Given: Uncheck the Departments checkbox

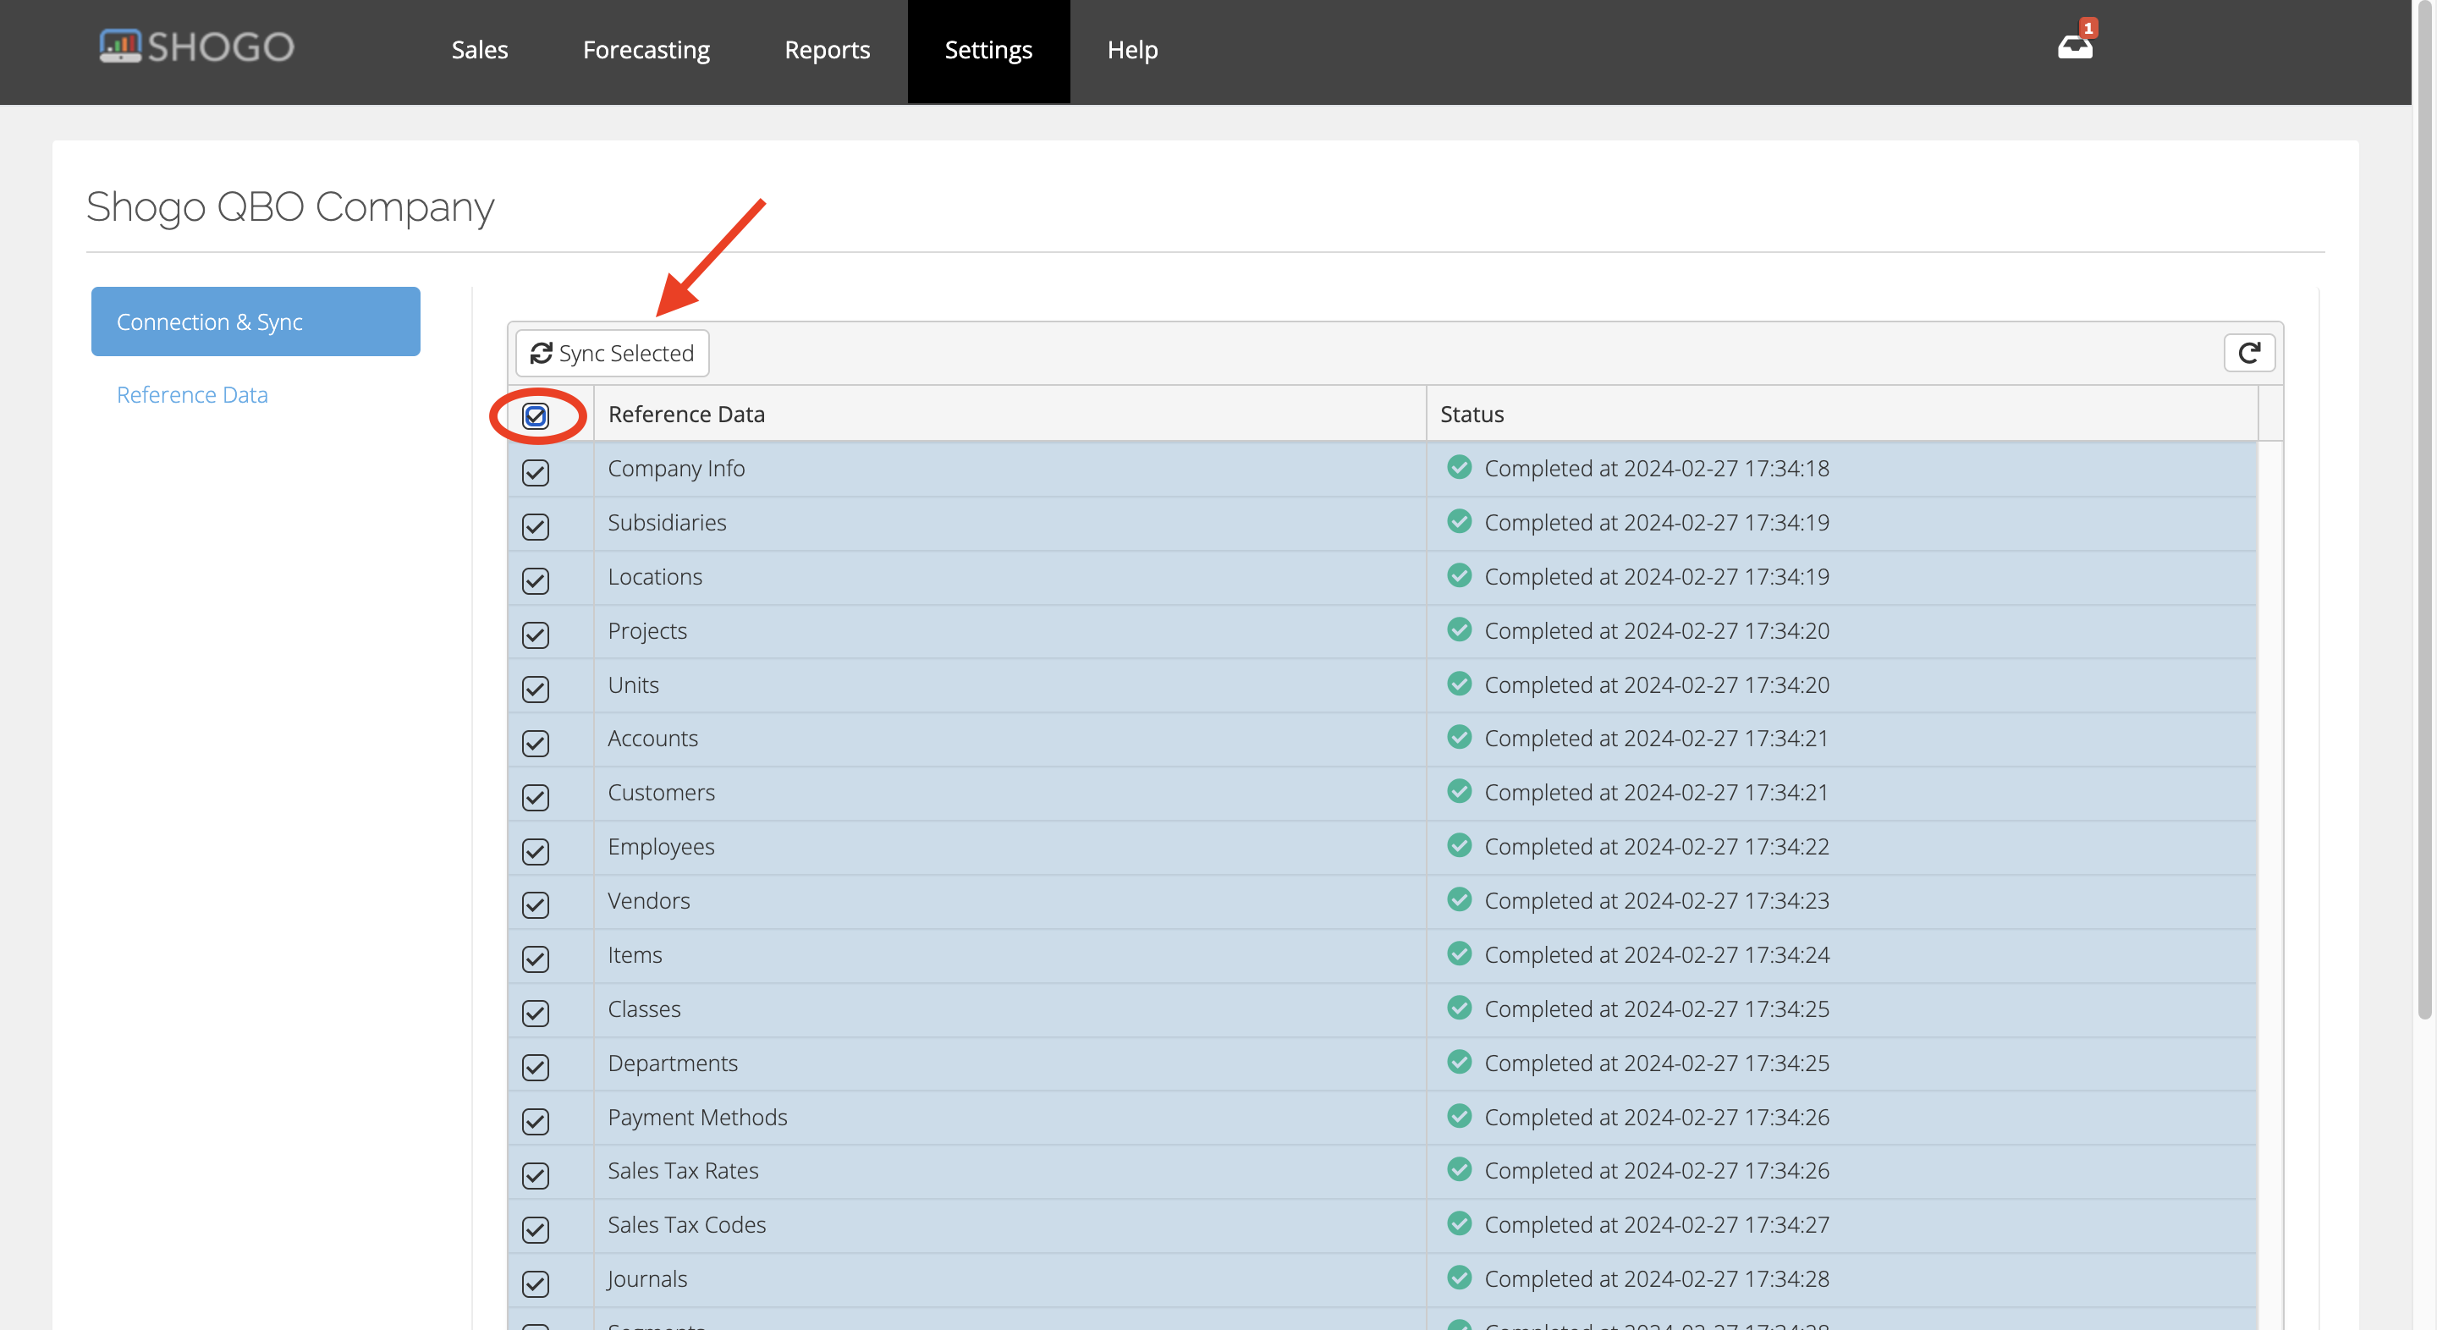Looking at the screenshot, I should click(536, 1066).
